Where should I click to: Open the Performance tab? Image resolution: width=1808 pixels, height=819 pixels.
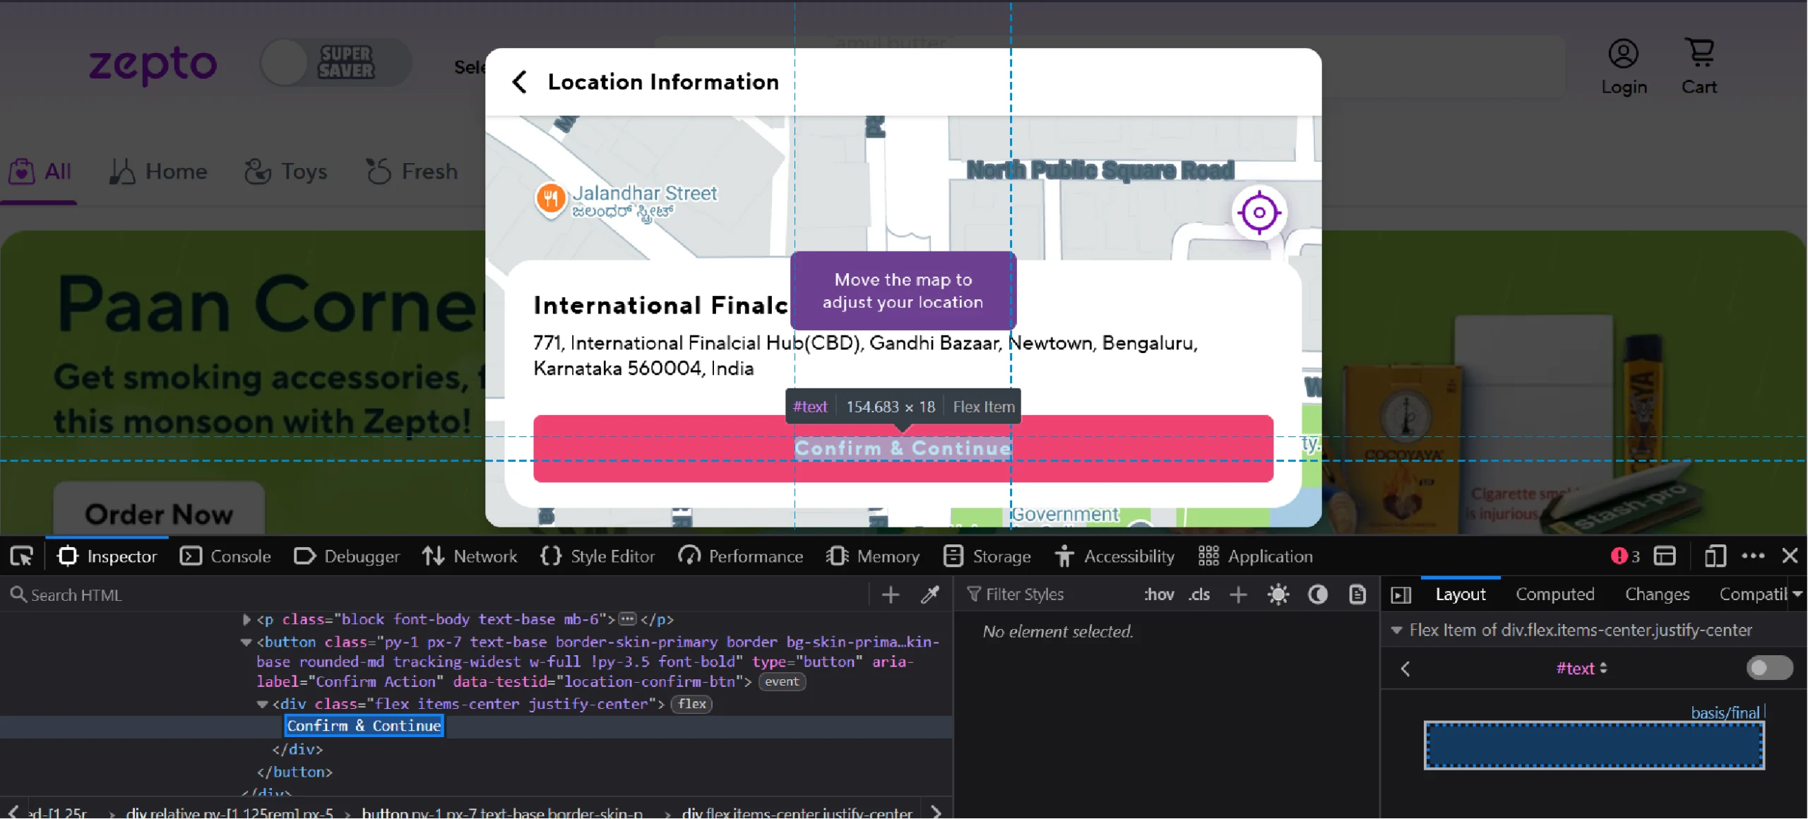click(x=741, y=556)
